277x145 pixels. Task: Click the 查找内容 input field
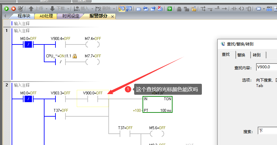pos(266,67)
